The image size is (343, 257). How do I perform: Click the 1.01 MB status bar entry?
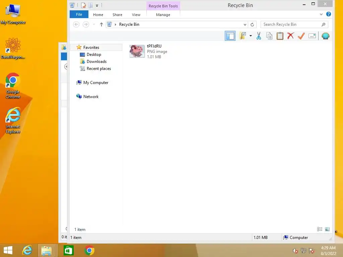pyautogui.click(x=261, y=237)
